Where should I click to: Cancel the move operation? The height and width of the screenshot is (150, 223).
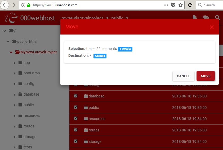(183, 76)
